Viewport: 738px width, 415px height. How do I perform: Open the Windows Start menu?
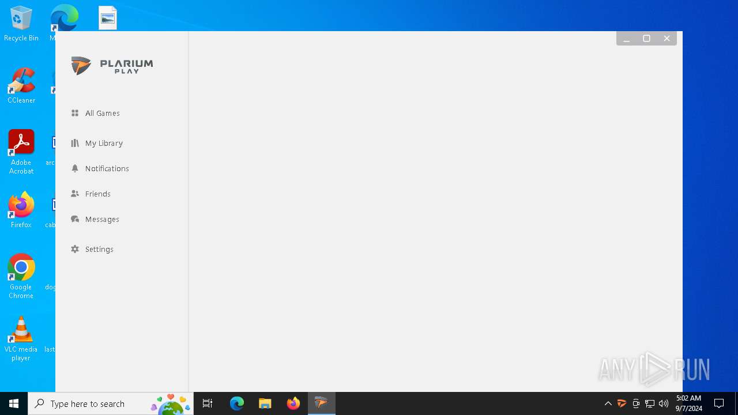coord(14,403)
